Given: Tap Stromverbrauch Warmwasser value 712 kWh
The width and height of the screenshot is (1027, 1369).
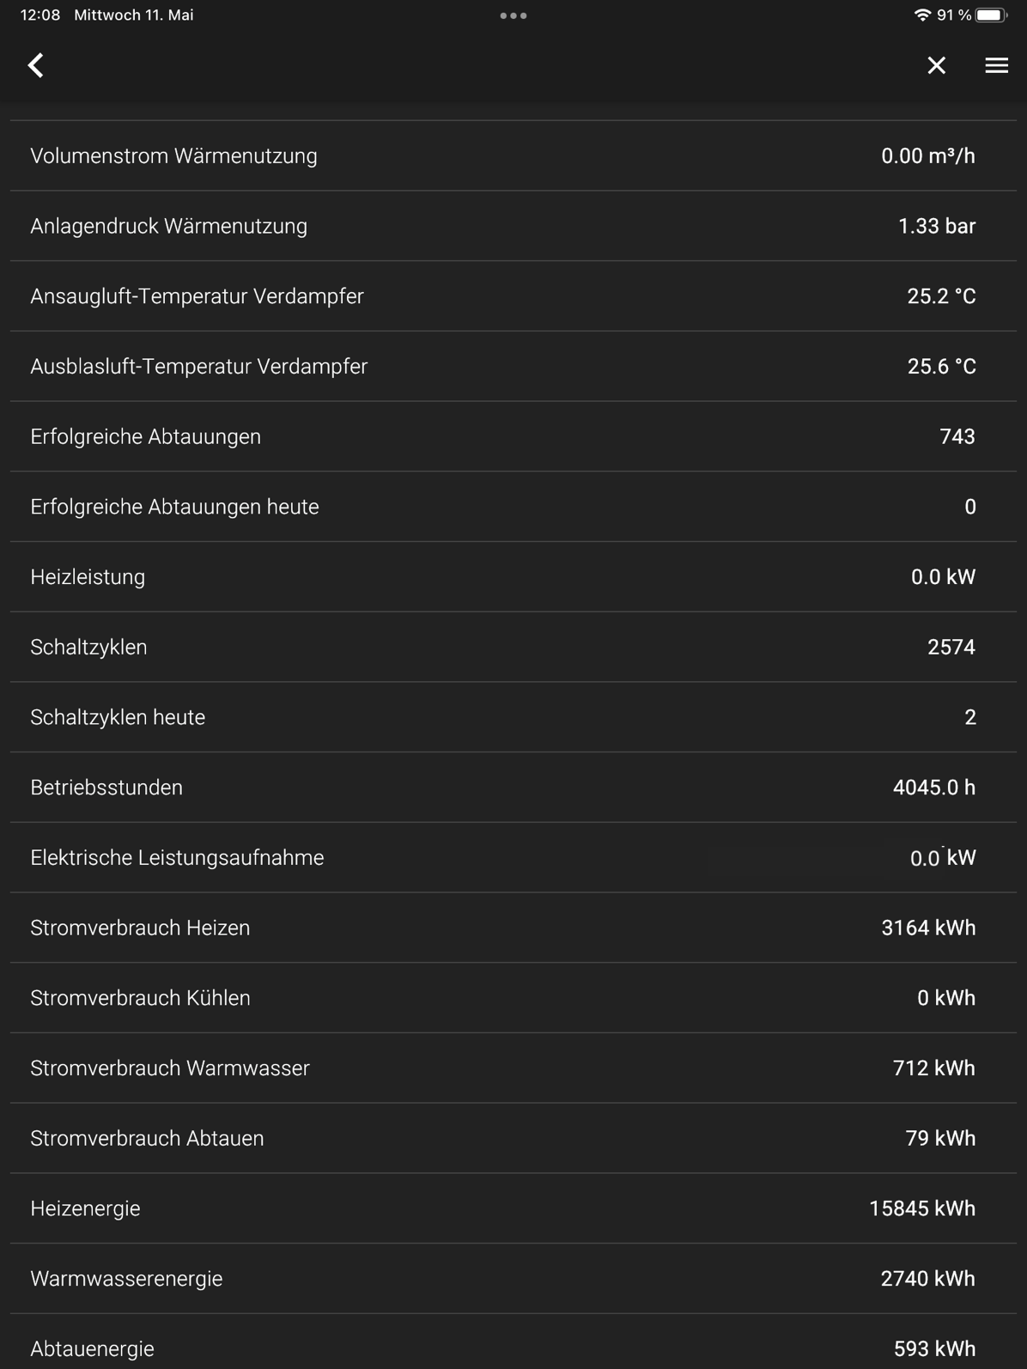Looking at the screenshot, I should tap(933, 1068).
